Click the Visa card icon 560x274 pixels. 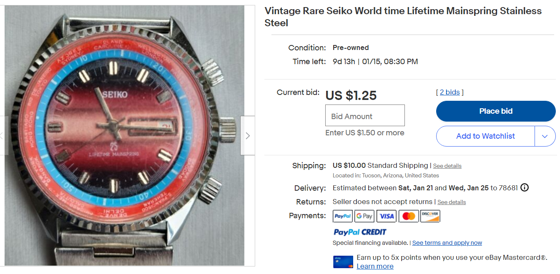pyautogui.click(x=387, y=216)
